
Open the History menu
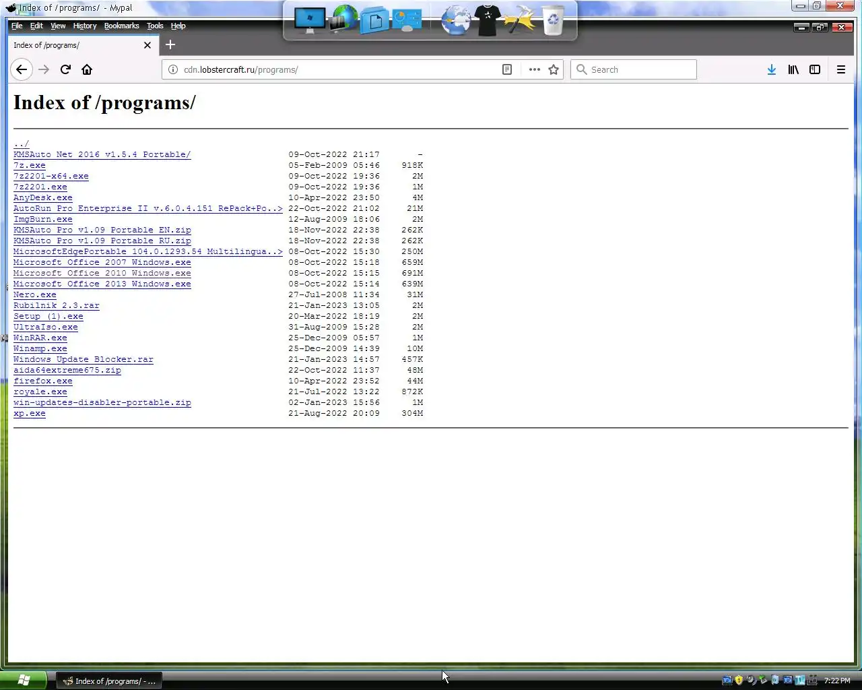click(85, 26)
